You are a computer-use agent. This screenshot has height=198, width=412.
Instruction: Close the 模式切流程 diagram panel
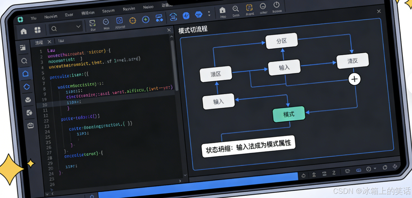[x=379, y=11]
